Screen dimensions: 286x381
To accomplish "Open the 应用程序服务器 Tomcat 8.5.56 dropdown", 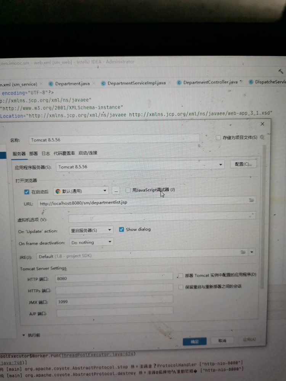I will [x=140, y=166].
